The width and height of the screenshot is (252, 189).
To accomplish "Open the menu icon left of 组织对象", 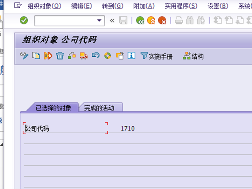I will [x=18, y=6].
